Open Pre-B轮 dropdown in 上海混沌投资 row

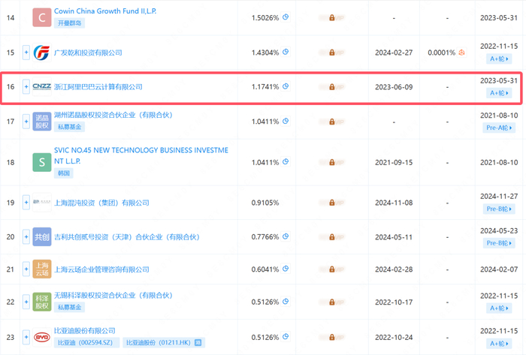499,209
